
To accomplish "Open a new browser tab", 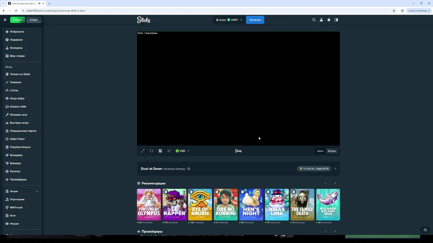I will [49, 3].
